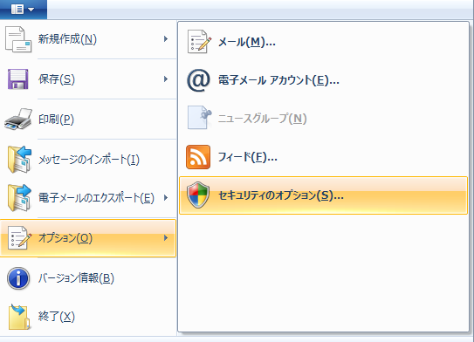
Task: Click the ニュースグループ pinned page icon
Action: pos(199,118)
